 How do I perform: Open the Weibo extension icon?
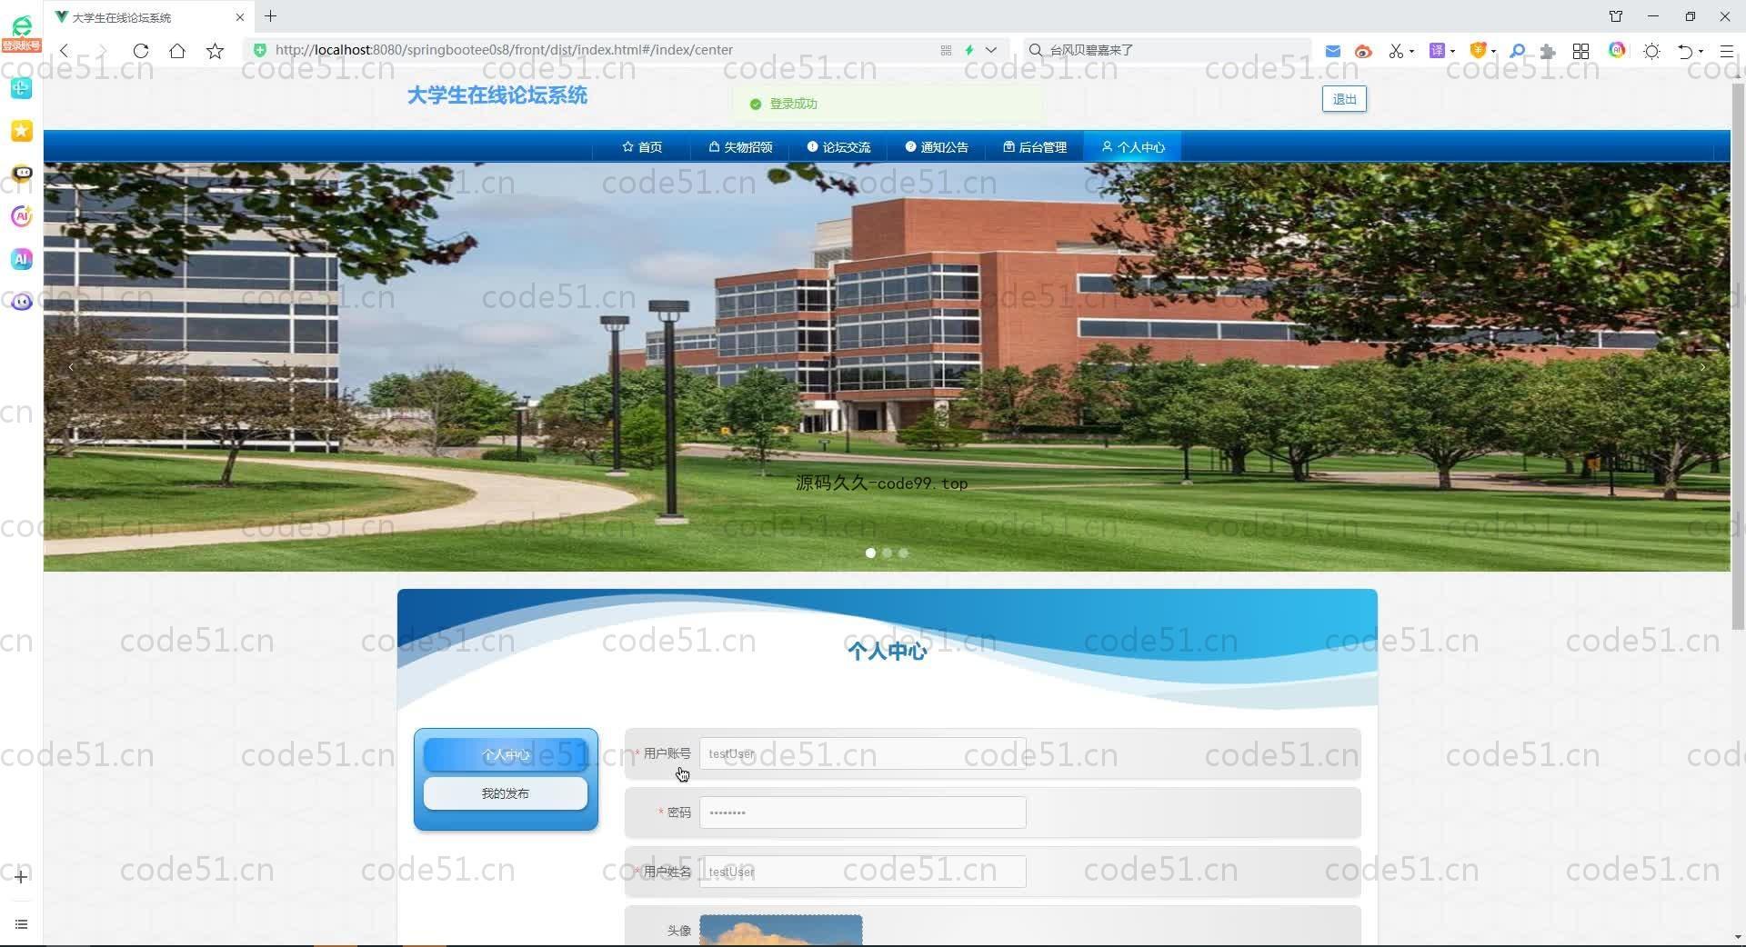(x=1362, y=51)
